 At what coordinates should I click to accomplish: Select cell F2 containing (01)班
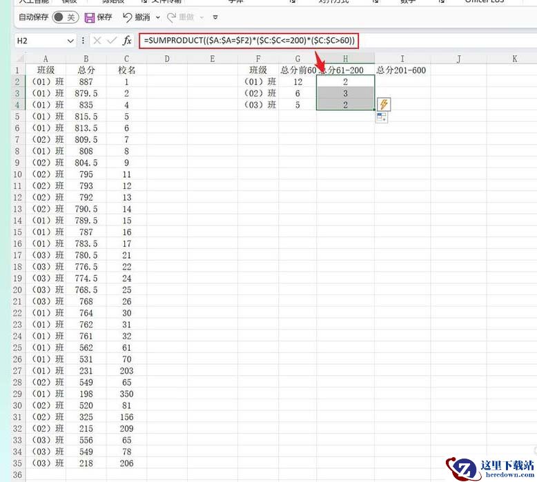point(258,82)
